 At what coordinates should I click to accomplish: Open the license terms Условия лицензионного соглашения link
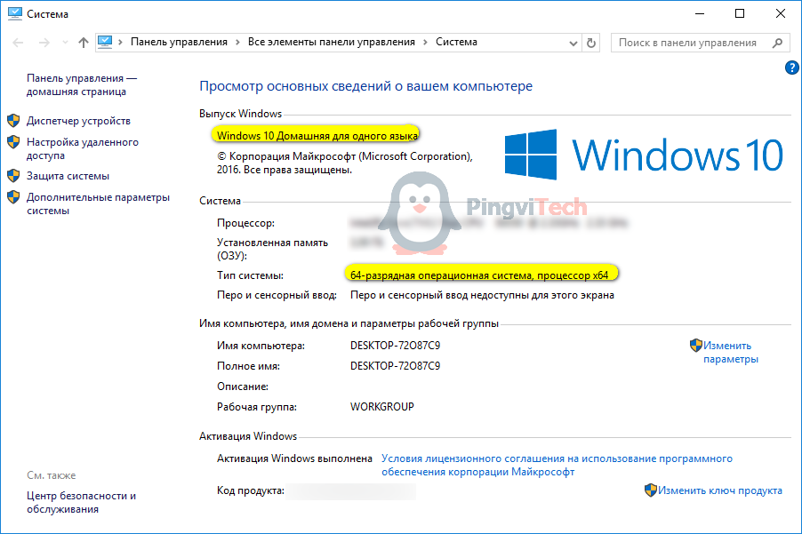(x=557, y=465)
